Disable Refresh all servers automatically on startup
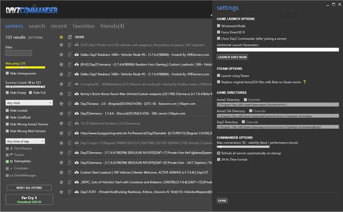Viewport: 343px width, 212px height. [218, 153]
